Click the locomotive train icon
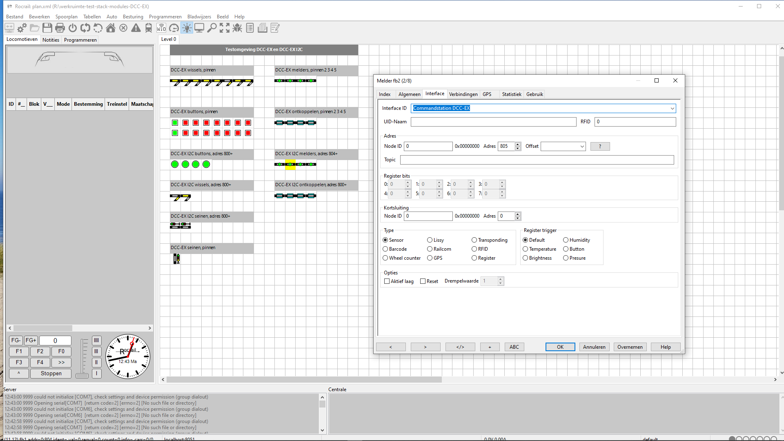This screenshot has height=441, width=784. [149, 28]
